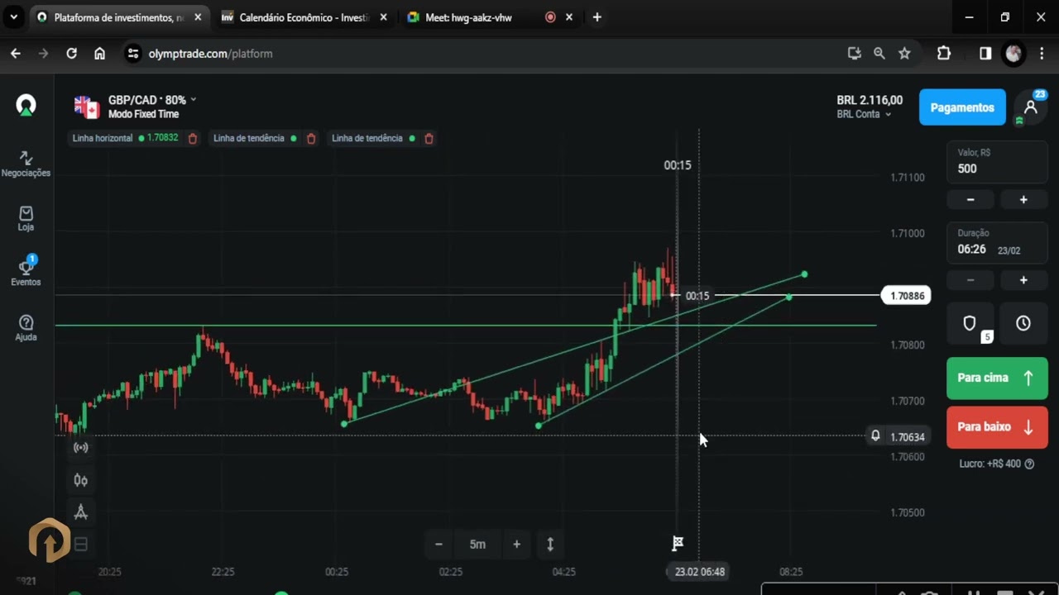Viewport: 1059px width, 595px height.
Task: Bookmark this page with the star icon
Action: point(904,54)
